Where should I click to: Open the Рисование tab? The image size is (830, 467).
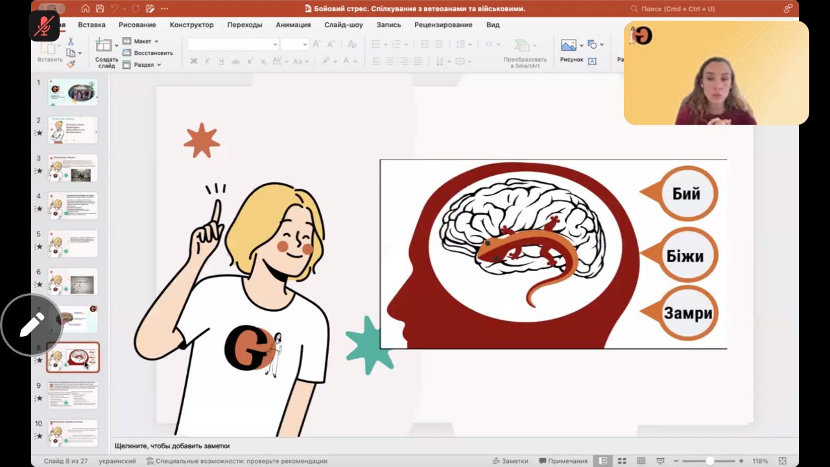pos(137,25)
